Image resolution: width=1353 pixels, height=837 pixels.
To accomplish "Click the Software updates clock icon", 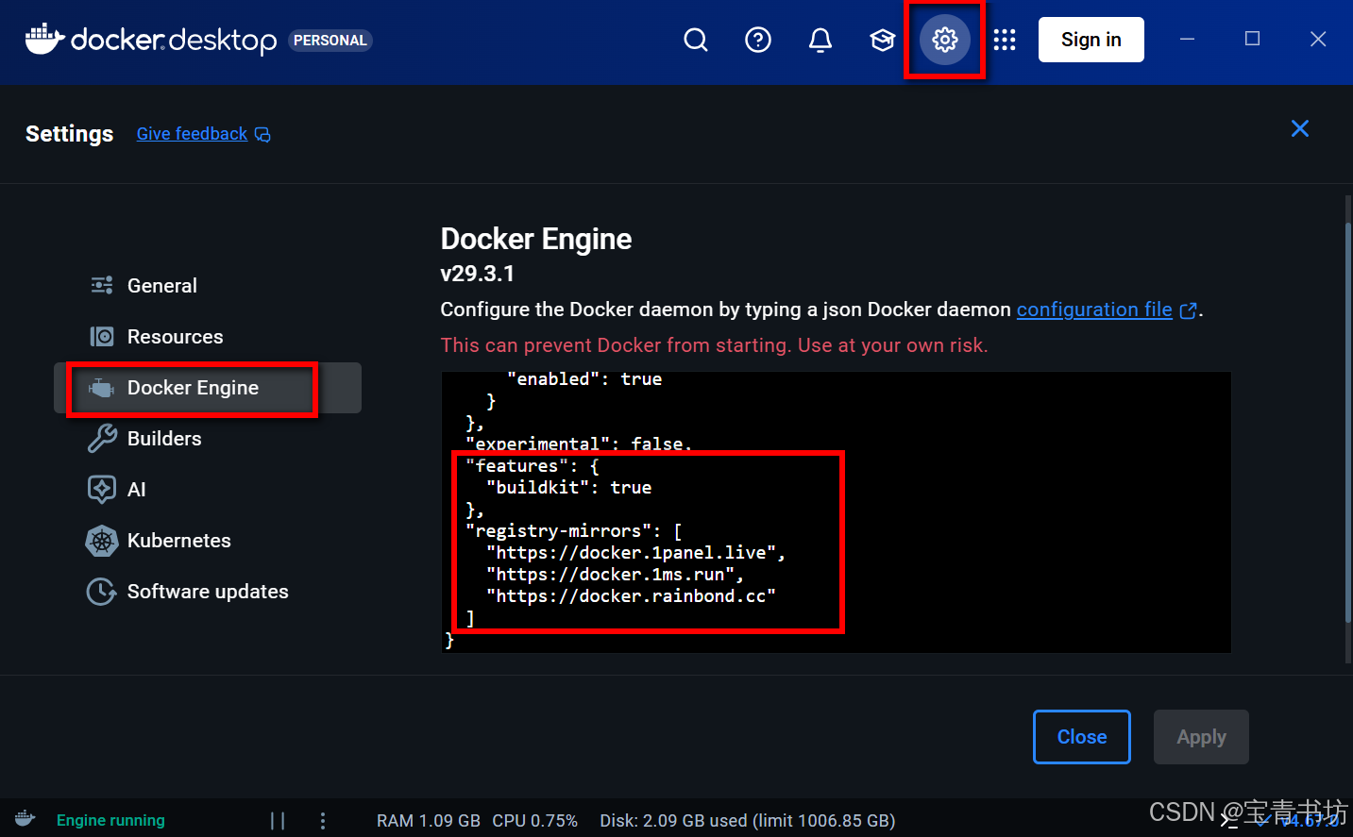I will (102, 592).
